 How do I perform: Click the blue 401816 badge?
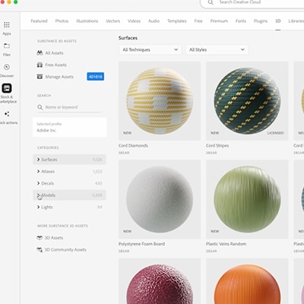pos(96,77)
